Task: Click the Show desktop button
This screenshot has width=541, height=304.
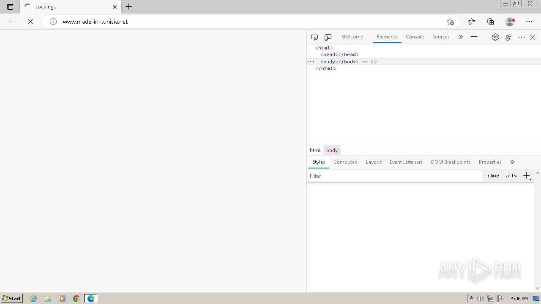Action: [x=536, y=299]
